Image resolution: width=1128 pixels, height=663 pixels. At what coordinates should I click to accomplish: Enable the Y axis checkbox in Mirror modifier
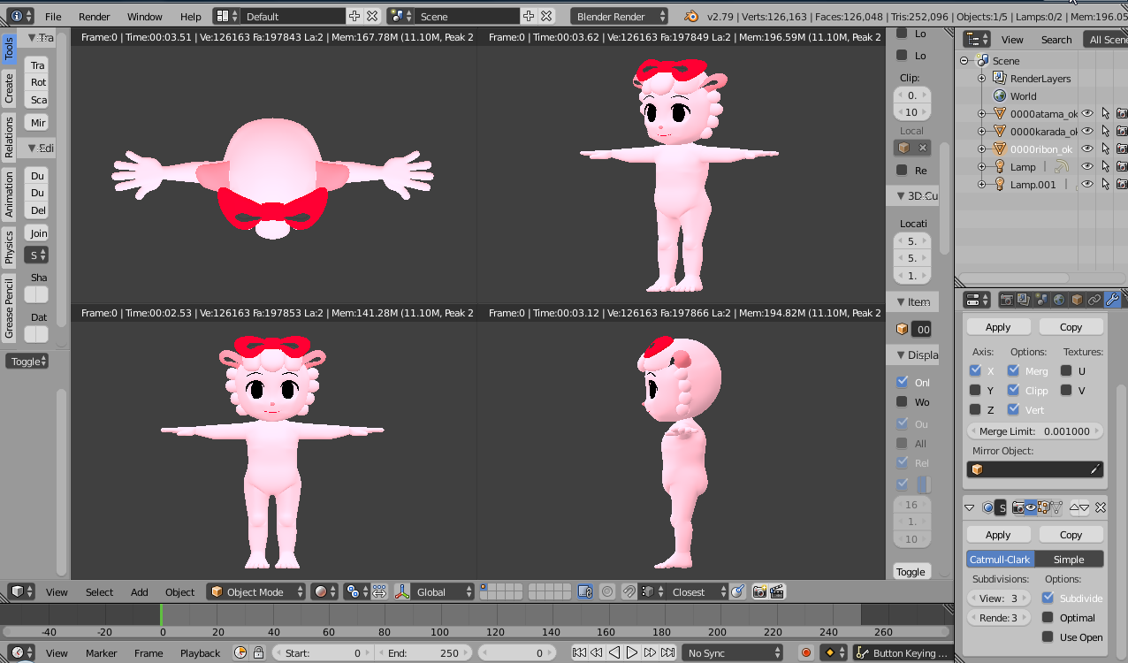975,390
